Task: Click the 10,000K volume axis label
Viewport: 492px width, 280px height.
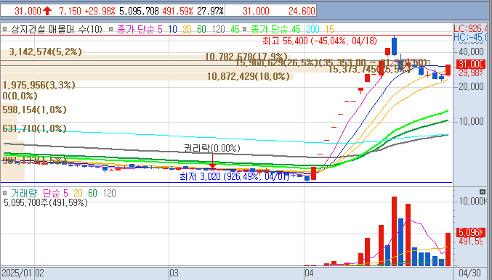Action: click(473, 201)
